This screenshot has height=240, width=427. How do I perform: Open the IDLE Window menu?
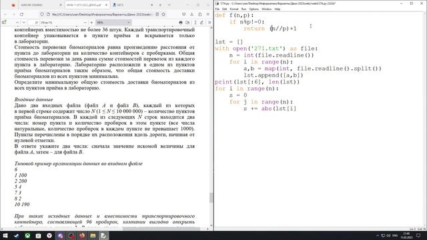tap(266, 9)
